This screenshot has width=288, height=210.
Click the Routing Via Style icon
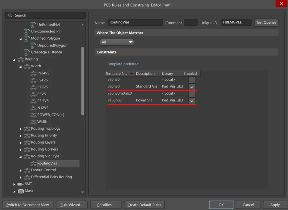(x=27, y=156)
